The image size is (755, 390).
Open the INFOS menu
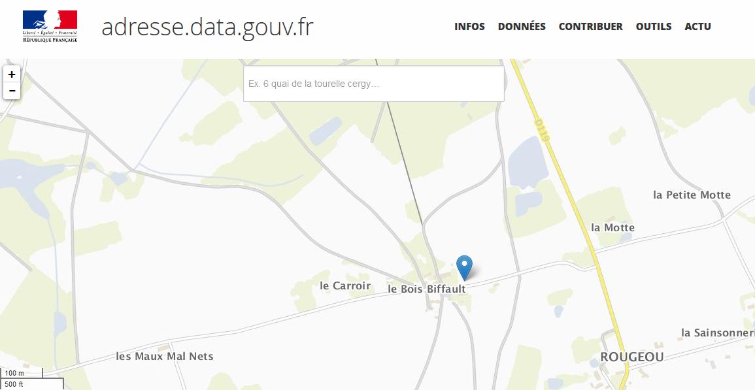[x=469, y=27]
